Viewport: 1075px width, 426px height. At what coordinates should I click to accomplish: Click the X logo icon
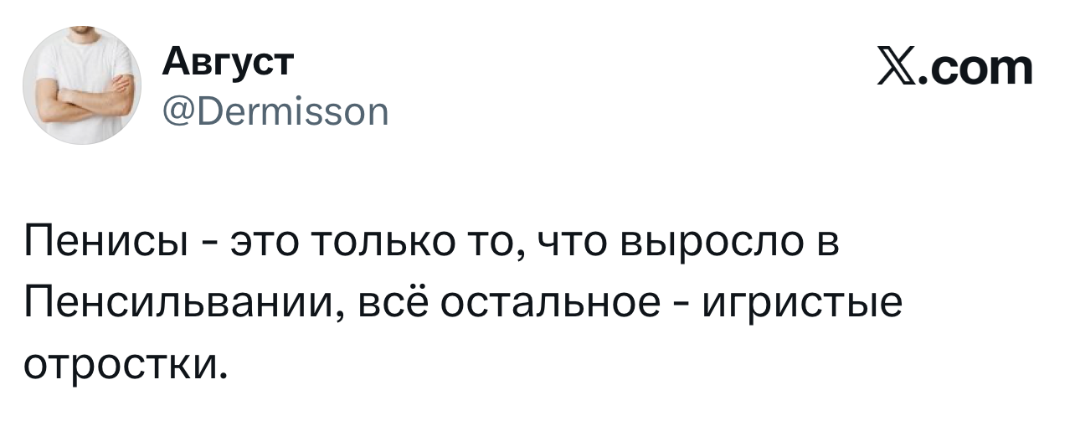(x=897, y=69)
